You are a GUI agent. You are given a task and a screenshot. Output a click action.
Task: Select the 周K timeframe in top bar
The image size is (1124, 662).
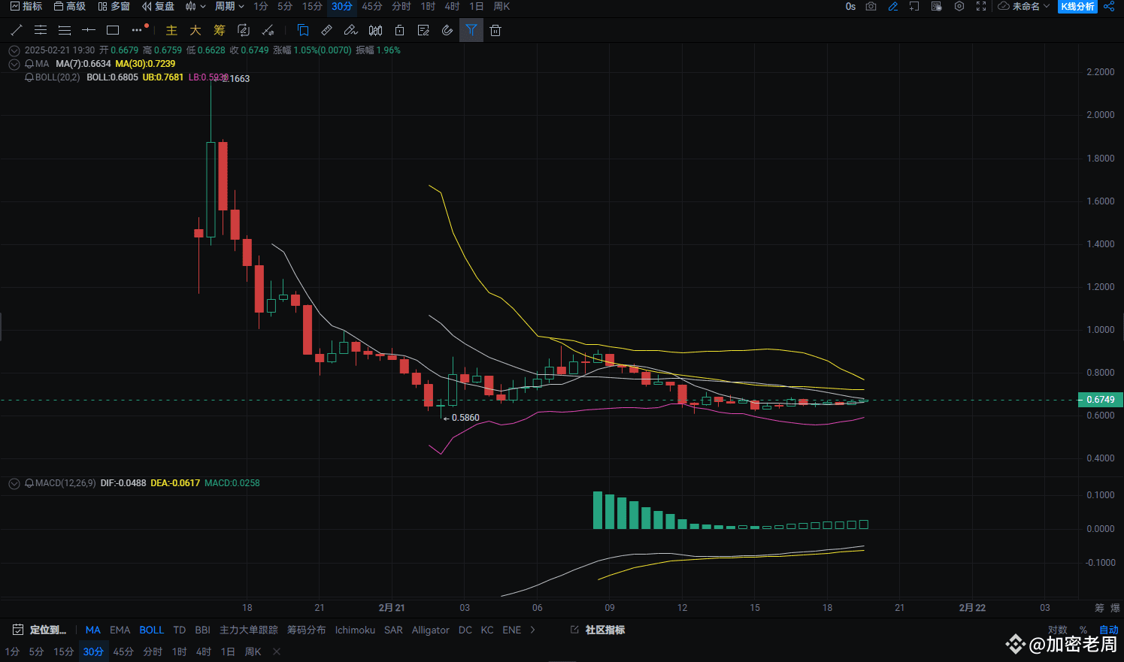501,6
